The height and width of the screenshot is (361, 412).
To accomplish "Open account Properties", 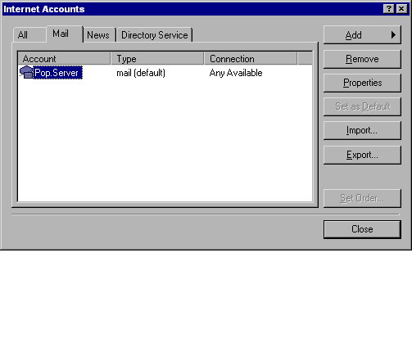I will pyautogui.click(x=362, y=83).
